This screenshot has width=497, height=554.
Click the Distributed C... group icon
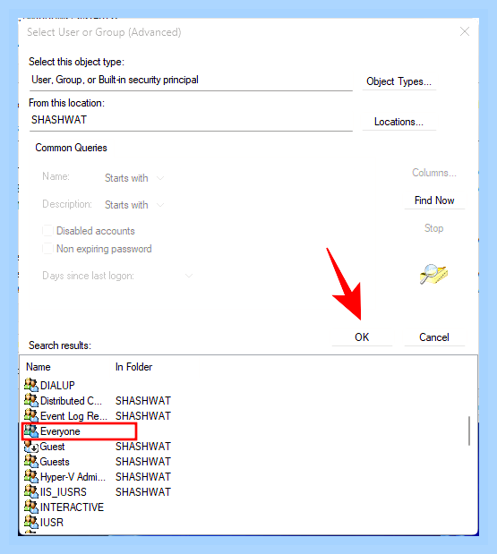[31, 400]
